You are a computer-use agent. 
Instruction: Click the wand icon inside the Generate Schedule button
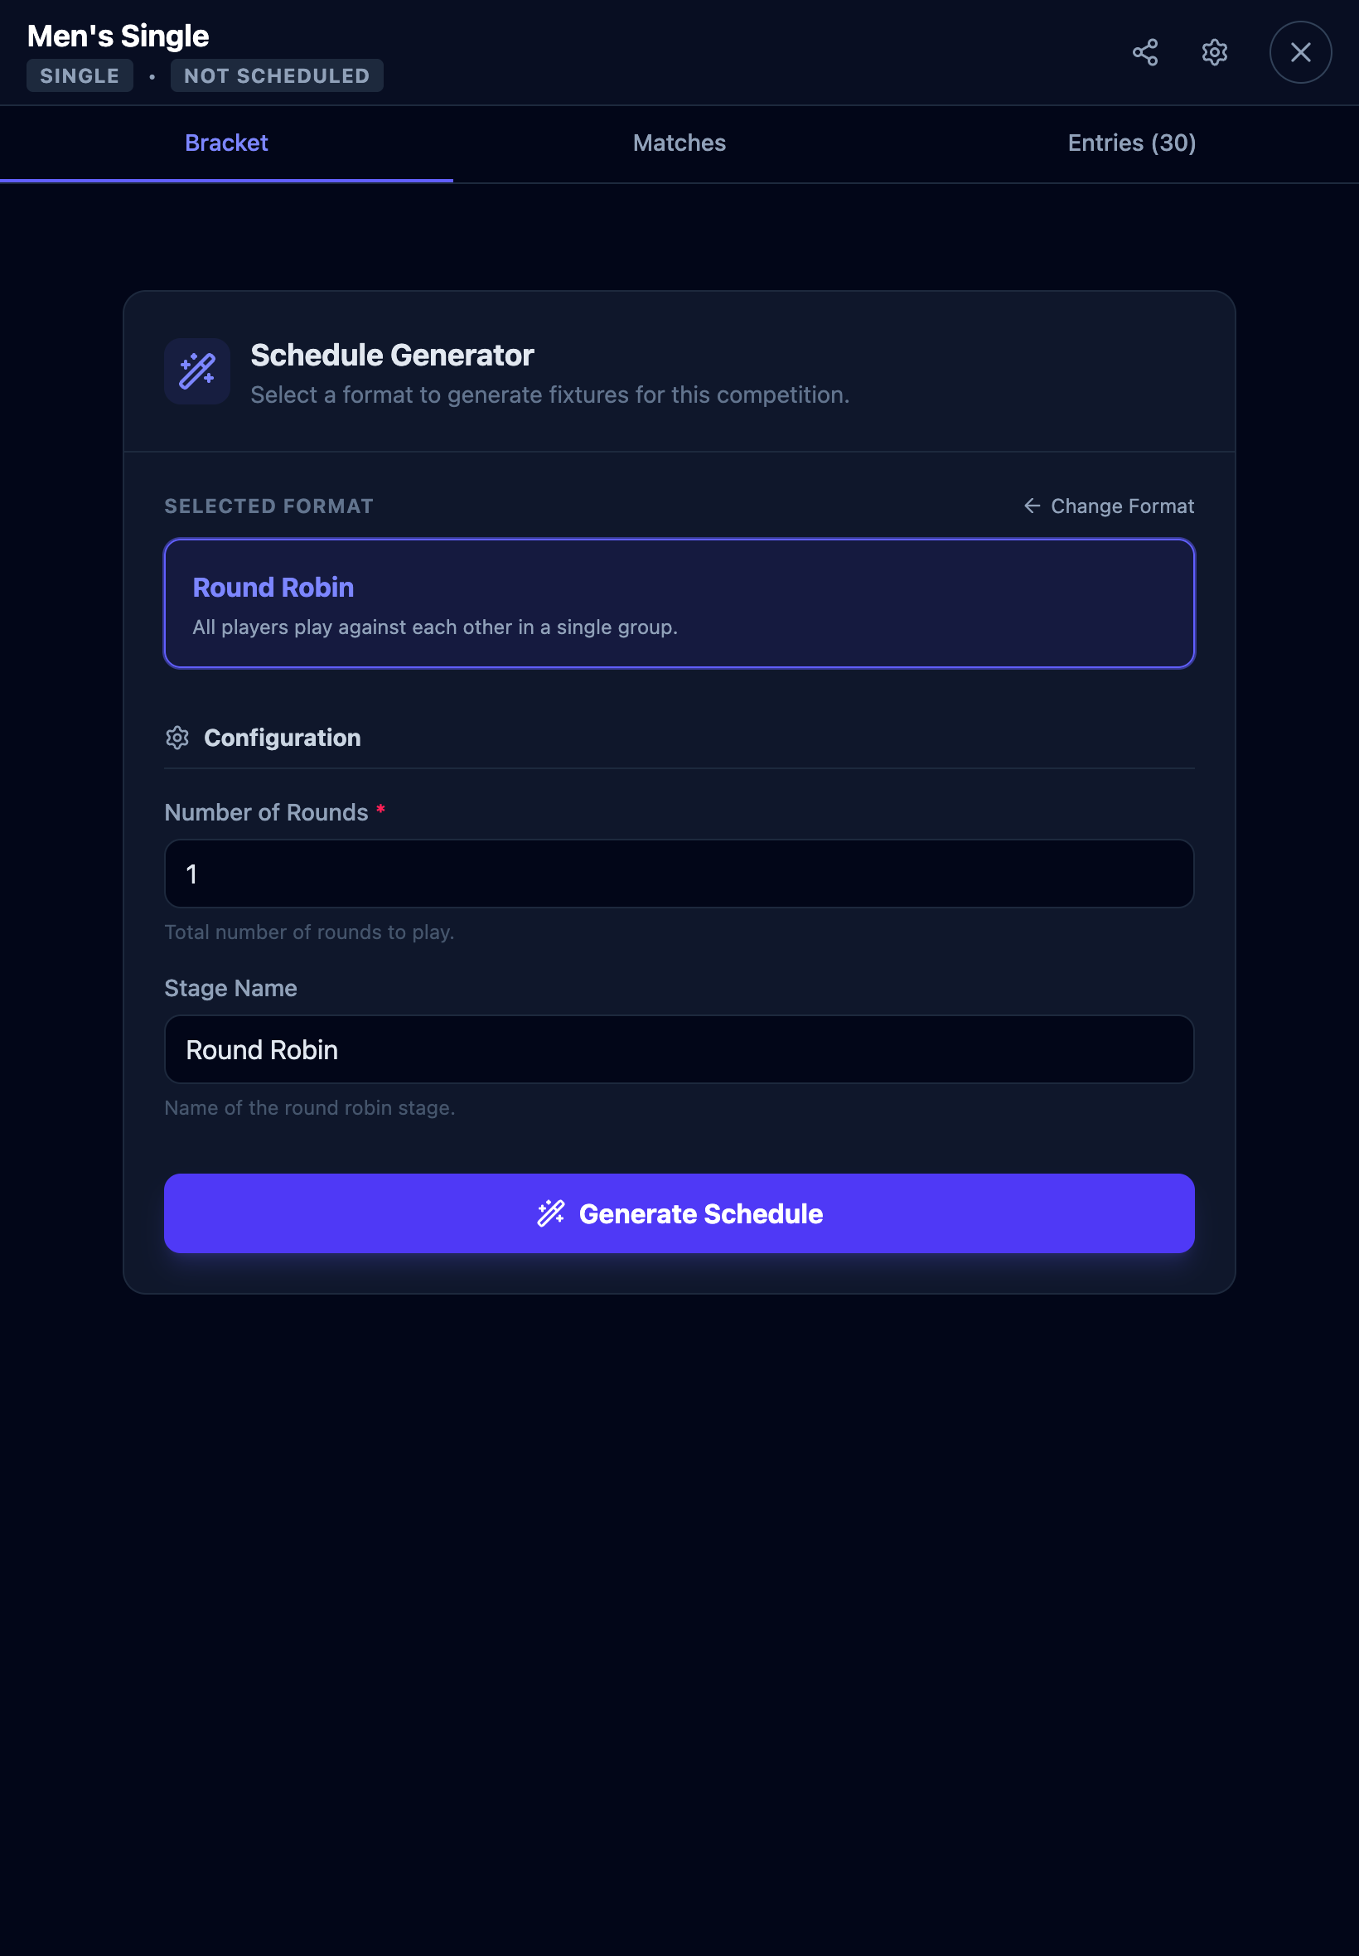(551, 1213)
